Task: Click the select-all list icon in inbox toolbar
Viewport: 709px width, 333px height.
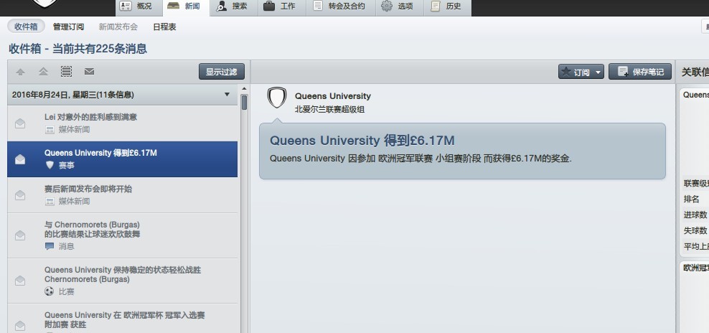Action: pyautogui.click(x=66, y=72)
